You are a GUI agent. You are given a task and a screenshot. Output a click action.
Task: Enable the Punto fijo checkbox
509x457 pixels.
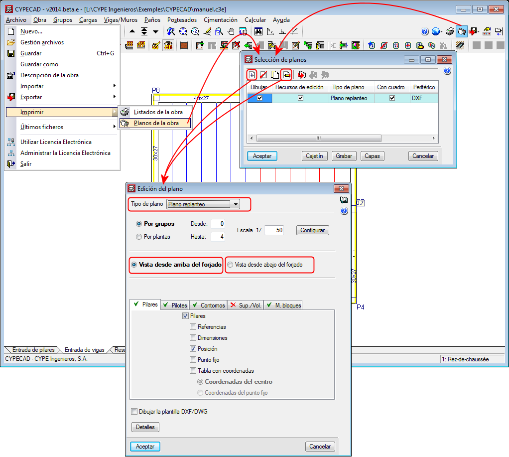(x=193, y=359)
